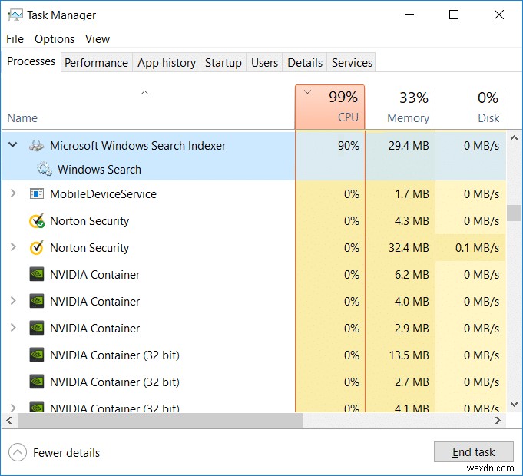523x476 pixels.
Task: Expand the NVIDIA Container process using 2.9 MB
Action: (x=13, y=328)
